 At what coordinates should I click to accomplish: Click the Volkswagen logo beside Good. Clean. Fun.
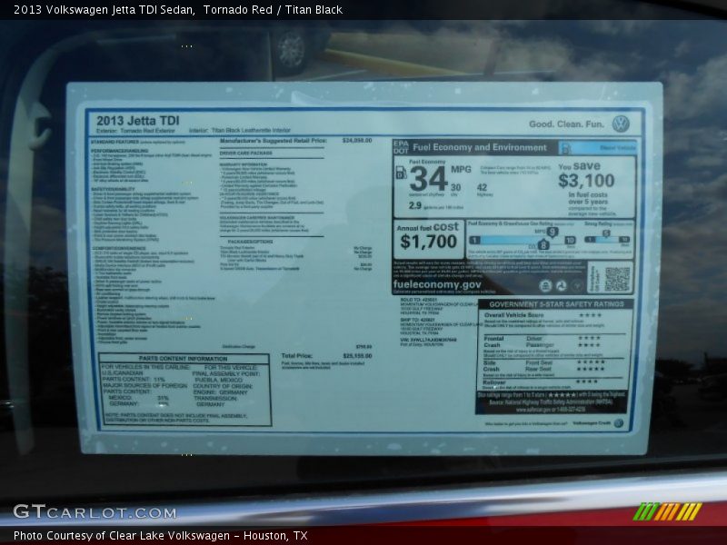pyautogui.click(x=621, y=124)
